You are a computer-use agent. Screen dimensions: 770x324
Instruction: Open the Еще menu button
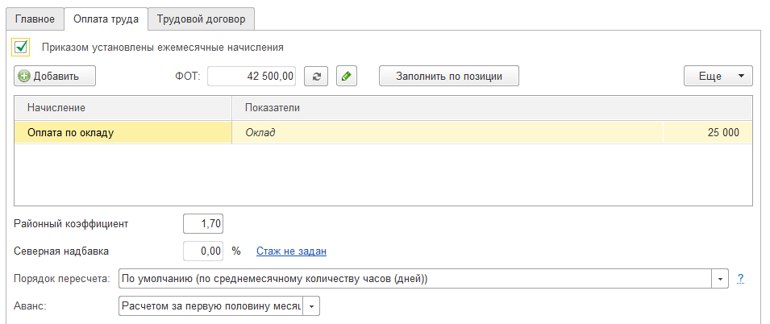[x=718, y=77]
